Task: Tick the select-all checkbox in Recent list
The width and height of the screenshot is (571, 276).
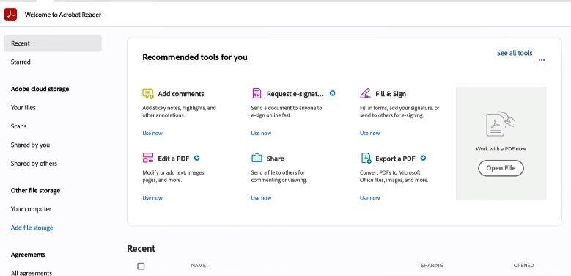Action: 141,266
